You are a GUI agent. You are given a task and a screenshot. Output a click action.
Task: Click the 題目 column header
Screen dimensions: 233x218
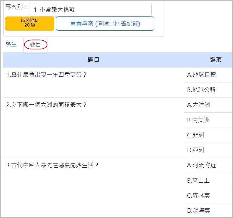tap(93, 60)
